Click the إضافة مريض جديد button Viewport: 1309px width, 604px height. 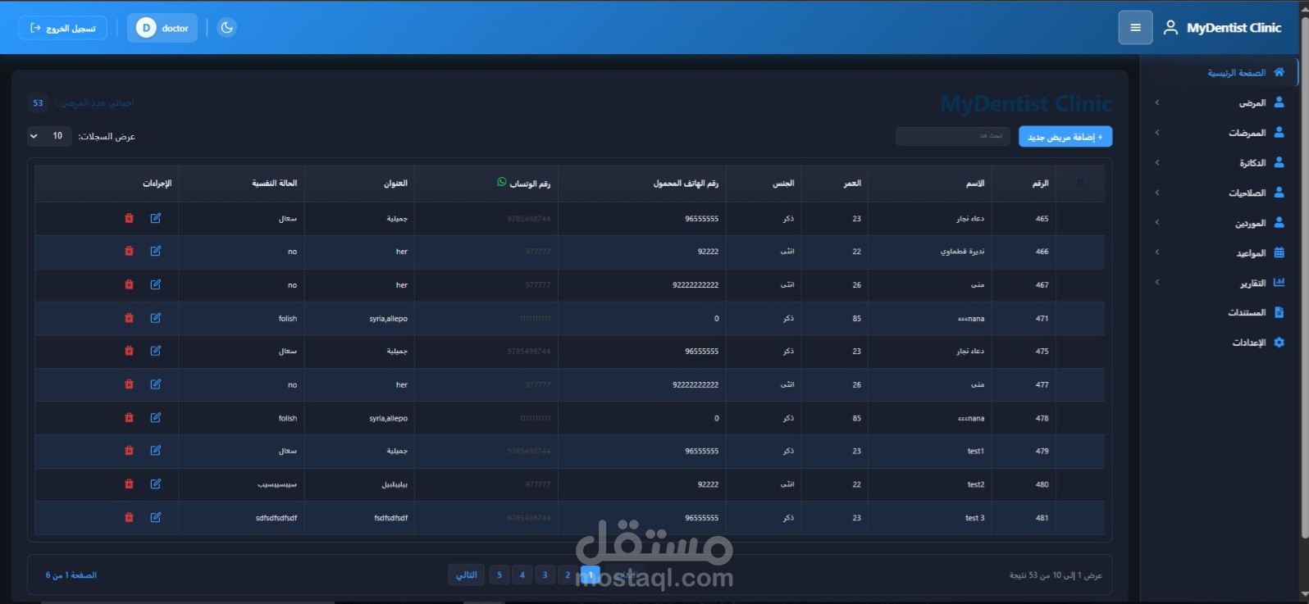(x=1065, y=137)
